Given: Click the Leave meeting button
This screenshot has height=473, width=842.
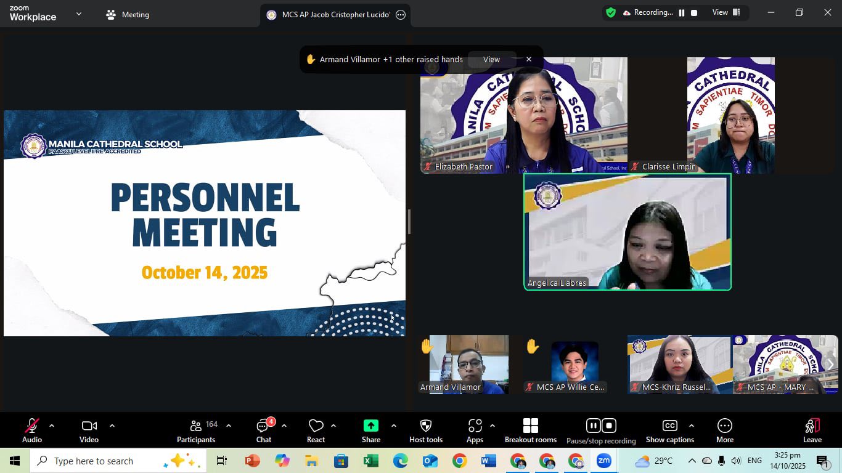Looking at the screenshot, I should (x=812, y=430).
